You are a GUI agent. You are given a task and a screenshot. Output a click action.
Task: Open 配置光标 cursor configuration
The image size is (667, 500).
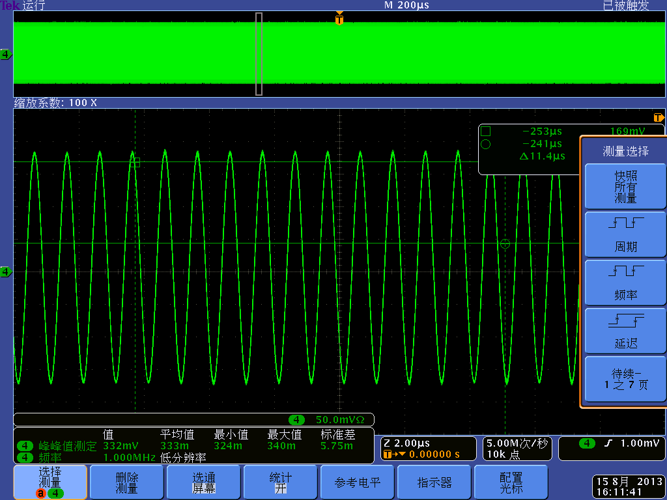point(511,482)
